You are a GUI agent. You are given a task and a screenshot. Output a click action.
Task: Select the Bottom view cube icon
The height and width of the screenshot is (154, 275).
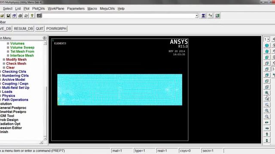click(x=267, y=87)
